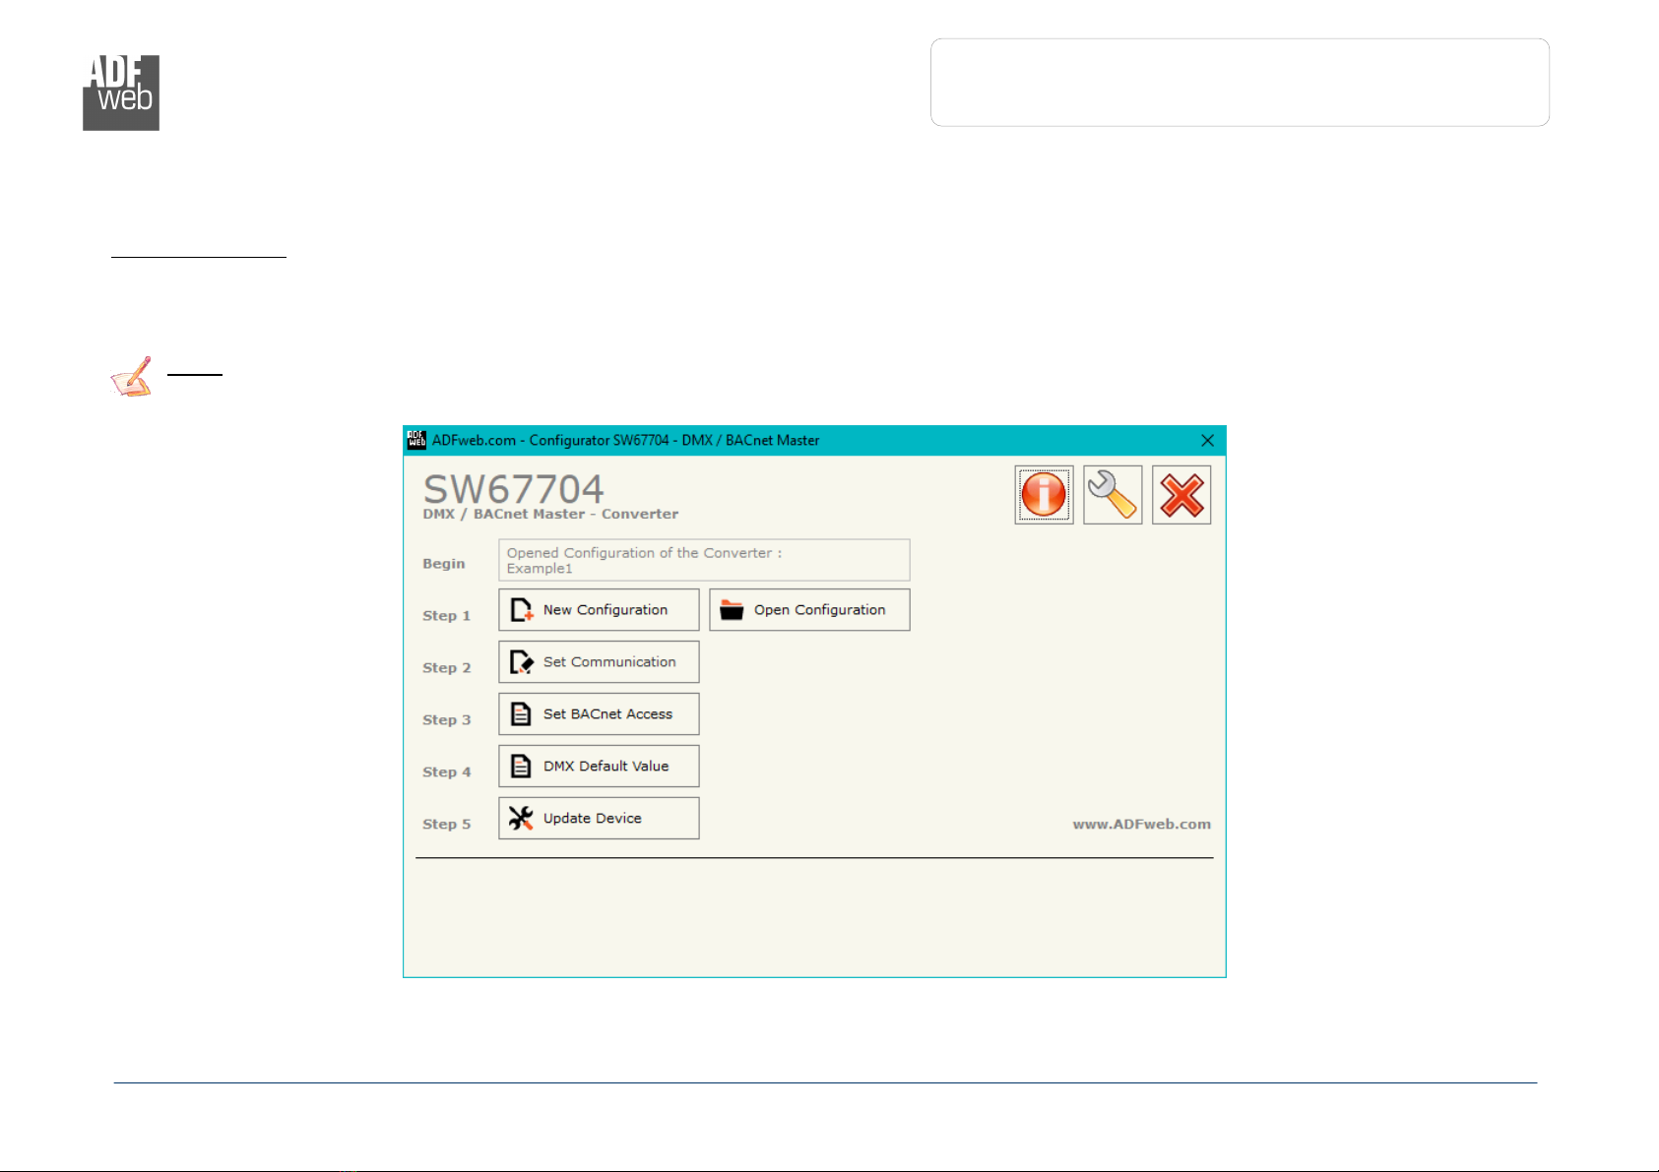Viewport: 1659px width, 1172px height.
Task: Open settings via the wrench icon
Action: (x=1113, y=495)
